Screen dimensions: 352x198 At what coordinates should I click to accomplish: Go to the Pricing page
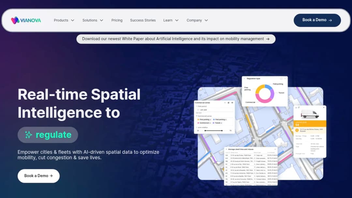pyautogui.click(x=117, y=21)
